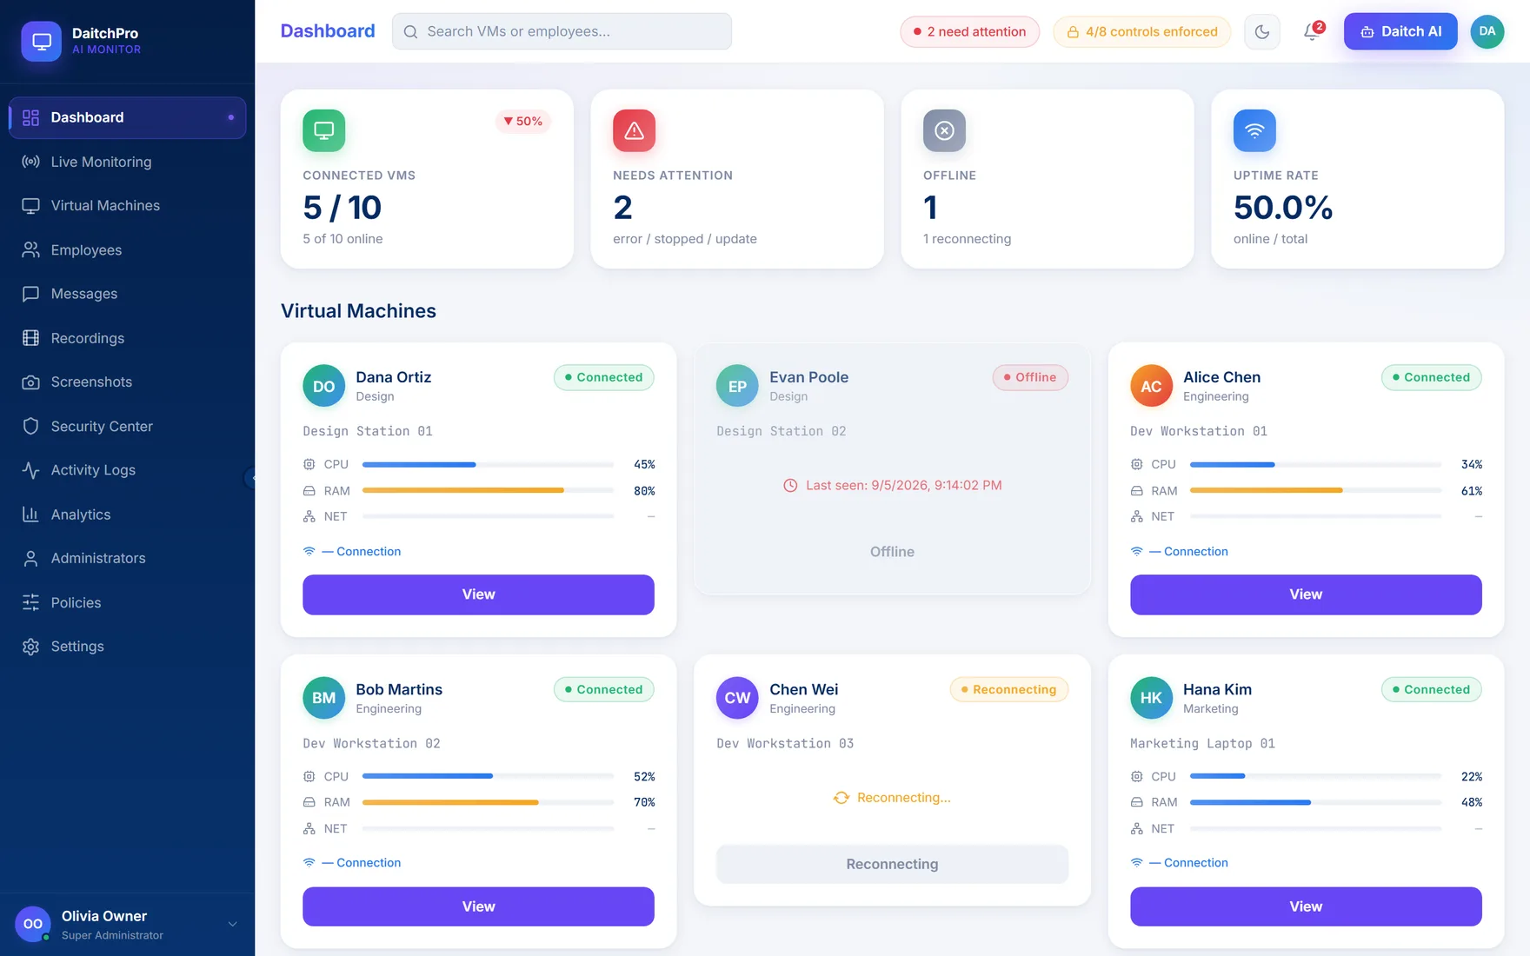Image resolution: width=1530 pixels, height=956 pixels.
Task: Open Settings from the sidebar
Action: (127, 647)
